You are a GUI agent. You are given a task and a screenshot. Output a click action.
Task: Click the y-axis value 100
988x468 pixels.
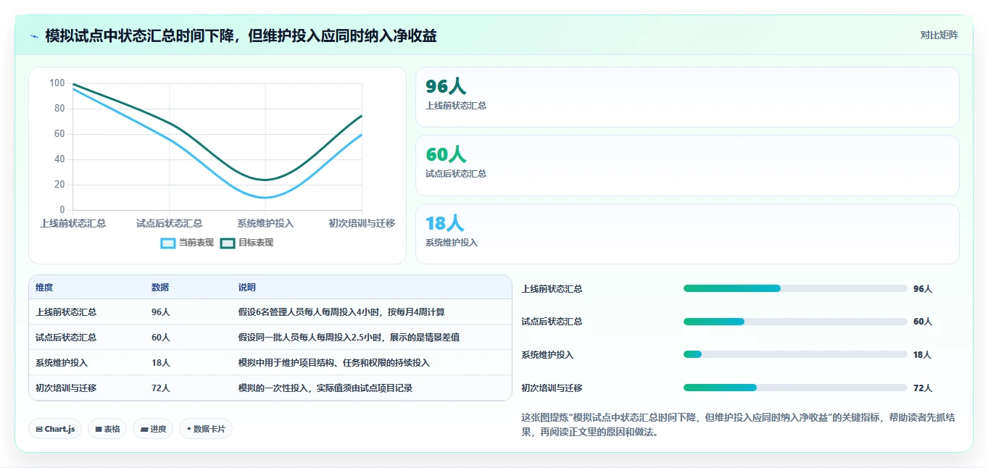57,83
